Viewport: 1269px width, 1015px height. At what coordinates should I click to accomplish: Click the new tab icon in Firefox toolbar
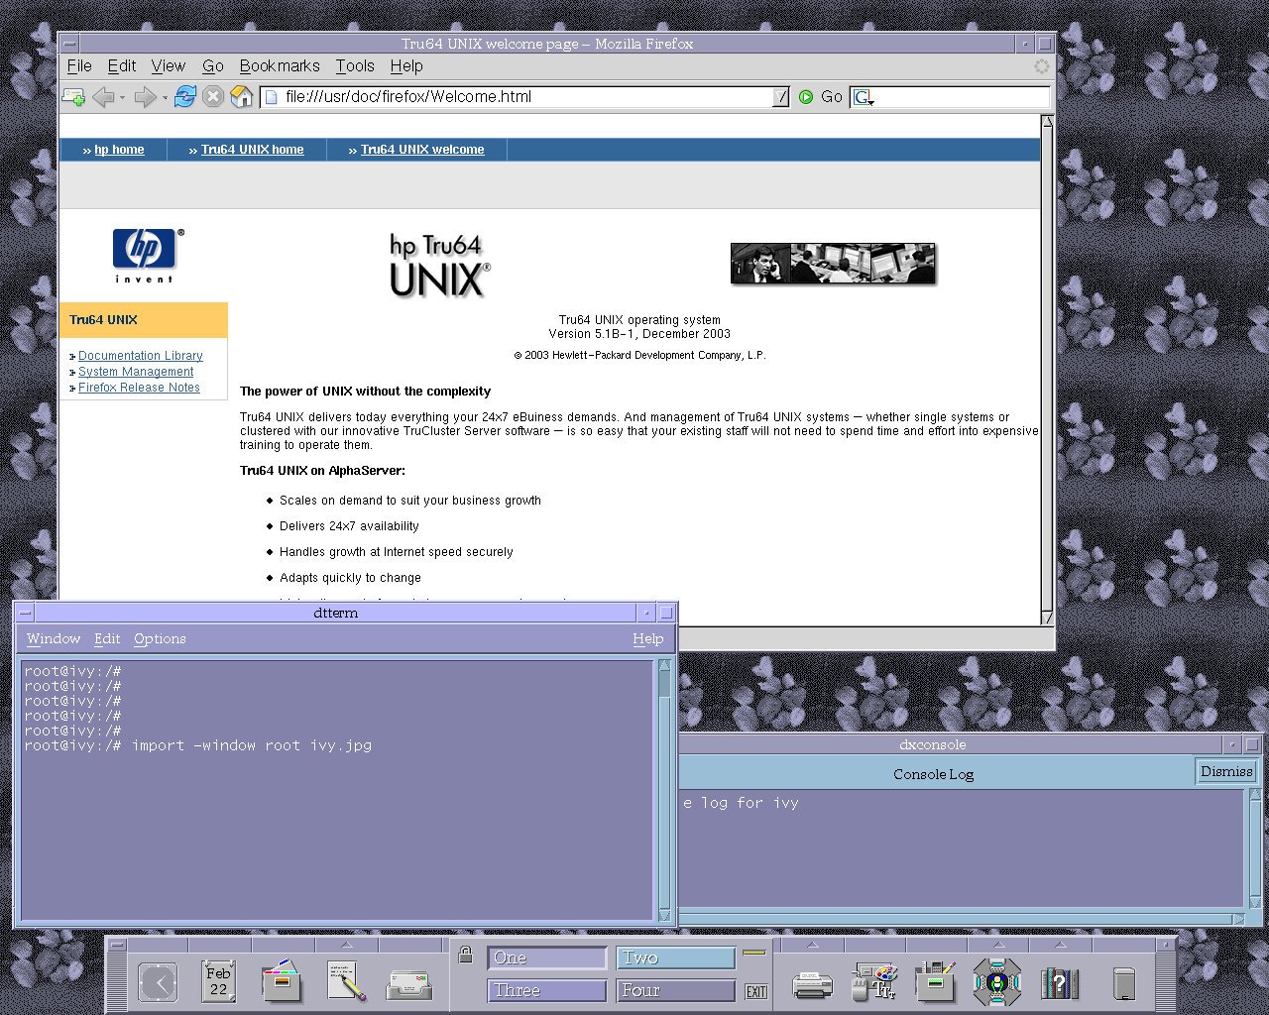[x=73, y=96]
